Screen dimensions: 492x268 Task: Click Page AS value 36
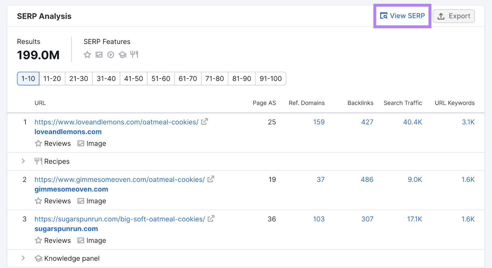(272, 219)
